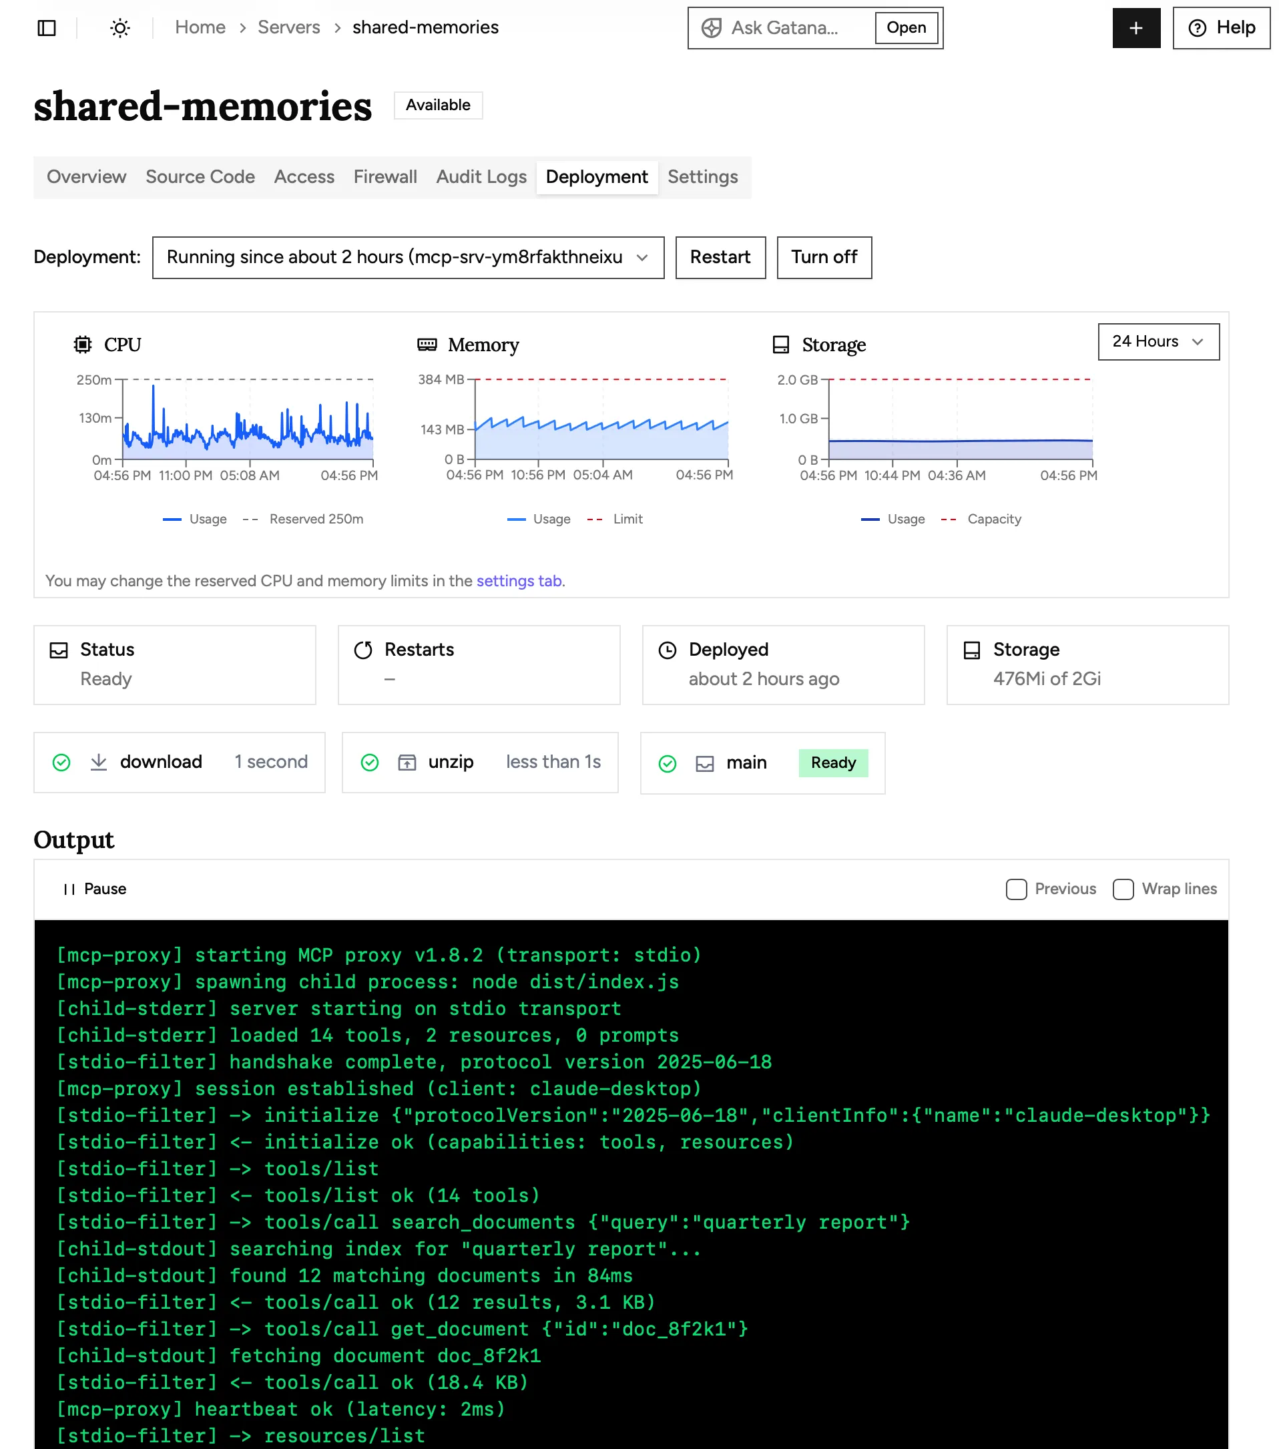Click the 'heartbeat ok (latency: 2ms)' log line
This screenshot has height=1449, width=1279.
tap(280, 1410)
